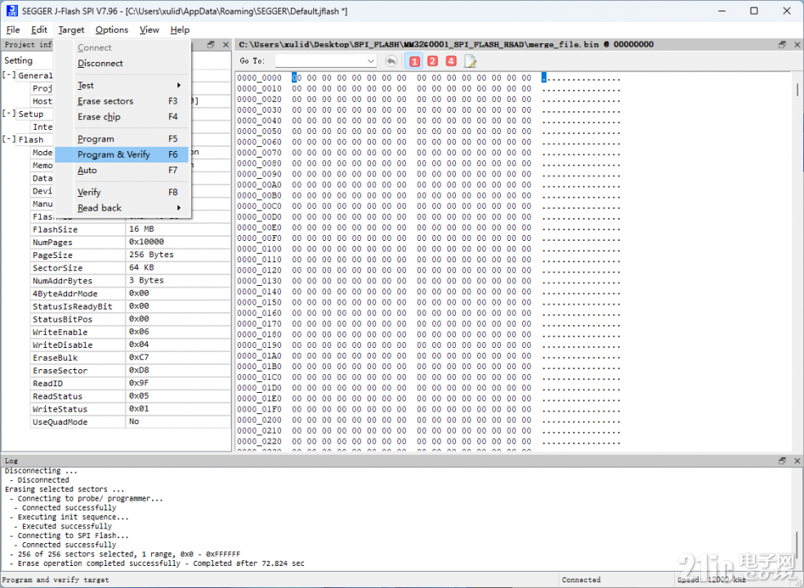Screen dimensions: 804x588
Task: Select 4-byte display width icon
Action: pos(451,61)
